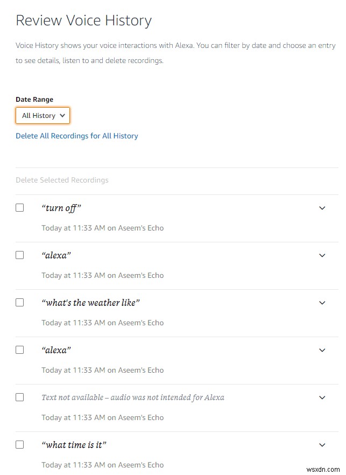Screen dimensions: 346x475
Task: Click the Review Voice History heading
Action: coord(83,20)
